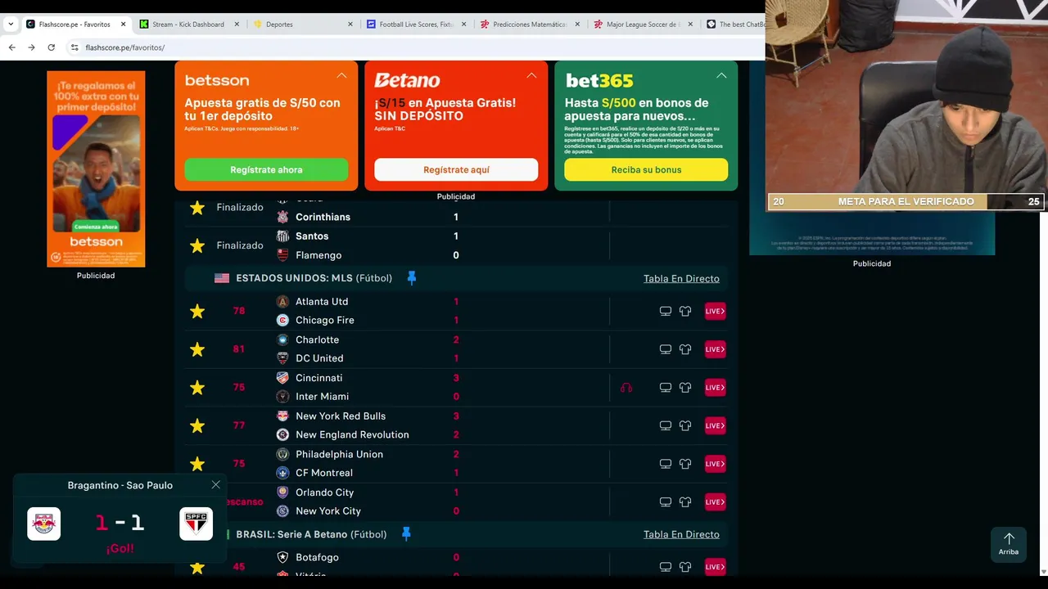Collapse the Betano ad card chevron

click(x=531, y=75)
